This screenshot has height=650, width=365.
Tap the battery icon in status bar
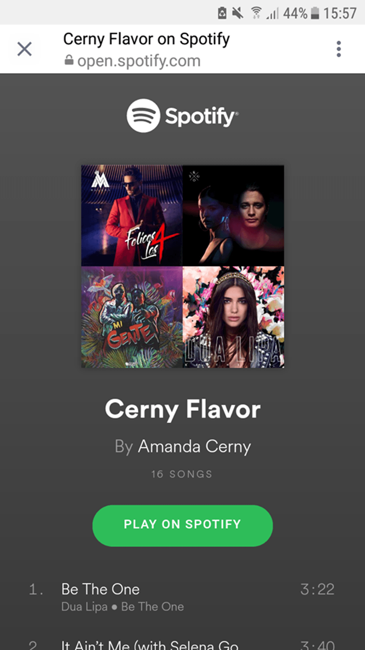point(315,13)
